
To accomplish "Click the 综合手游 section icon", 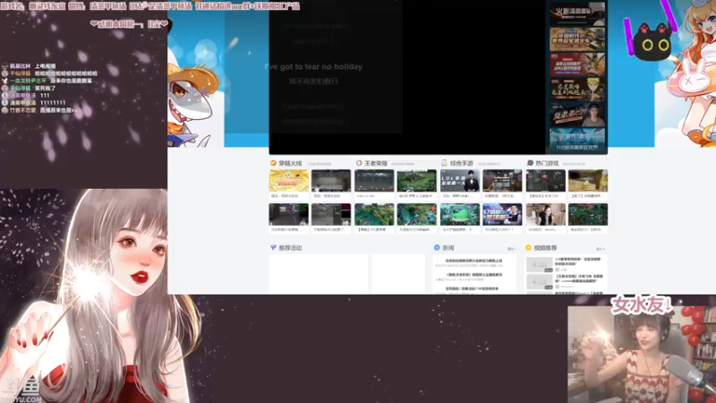I will coord(444,163).
